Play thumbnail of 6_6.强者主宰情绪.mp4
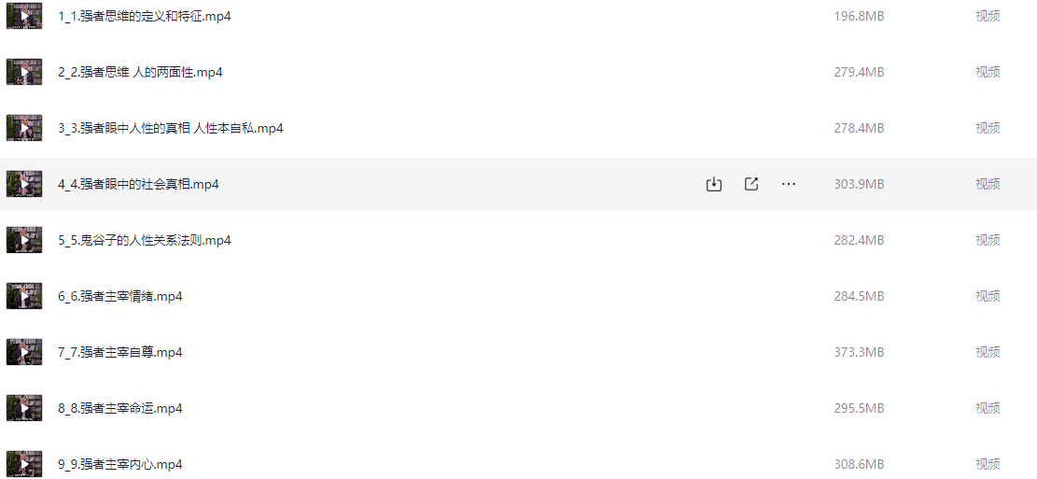The height and width of the screenshot is (479, 1037). pyautogui.click(x=24, y=296)
